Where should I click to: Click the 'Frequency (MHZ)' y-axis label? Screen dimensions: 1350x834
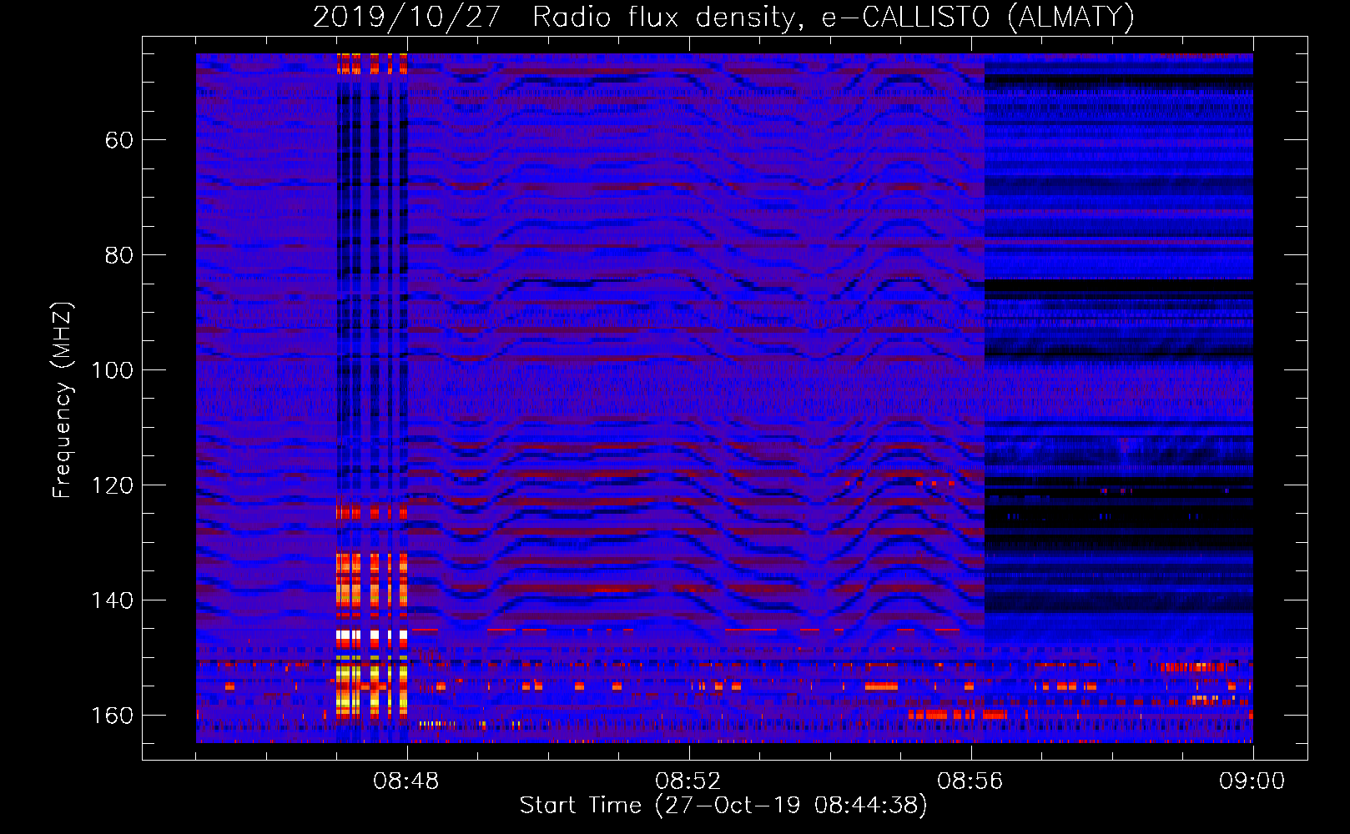62,400
